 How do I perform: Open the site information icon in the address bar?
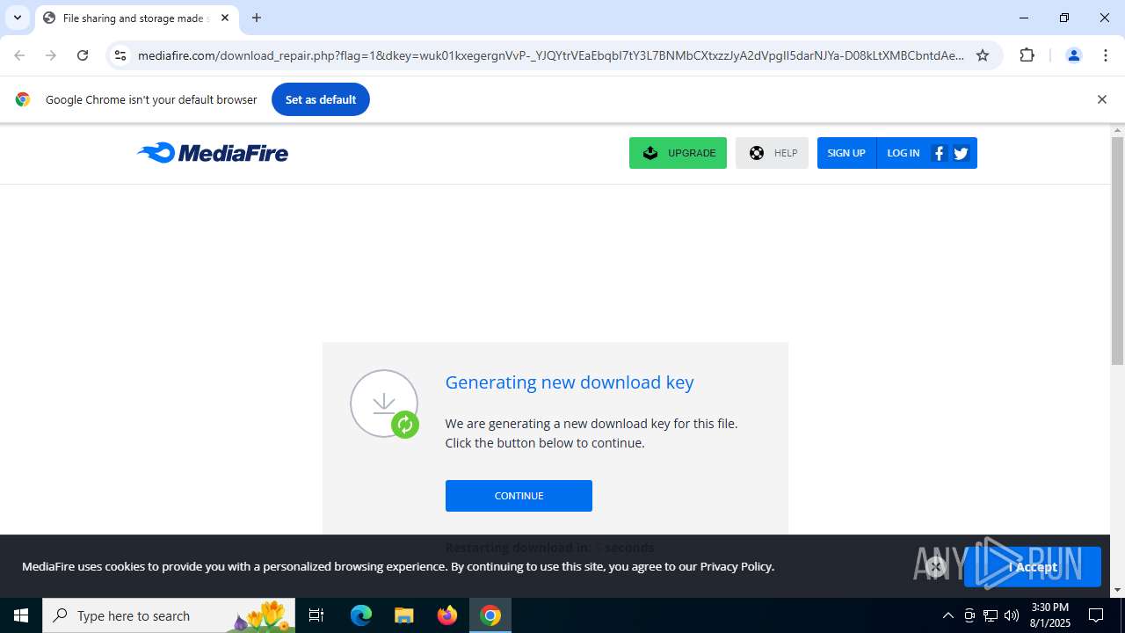coord(120,55)
